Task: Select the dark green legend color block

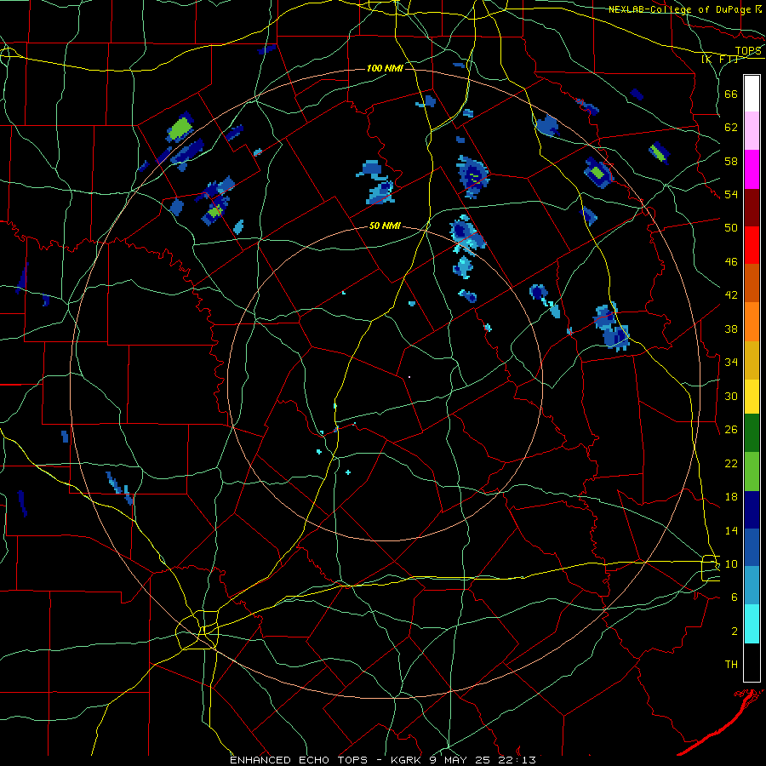Action: [752, 433]
